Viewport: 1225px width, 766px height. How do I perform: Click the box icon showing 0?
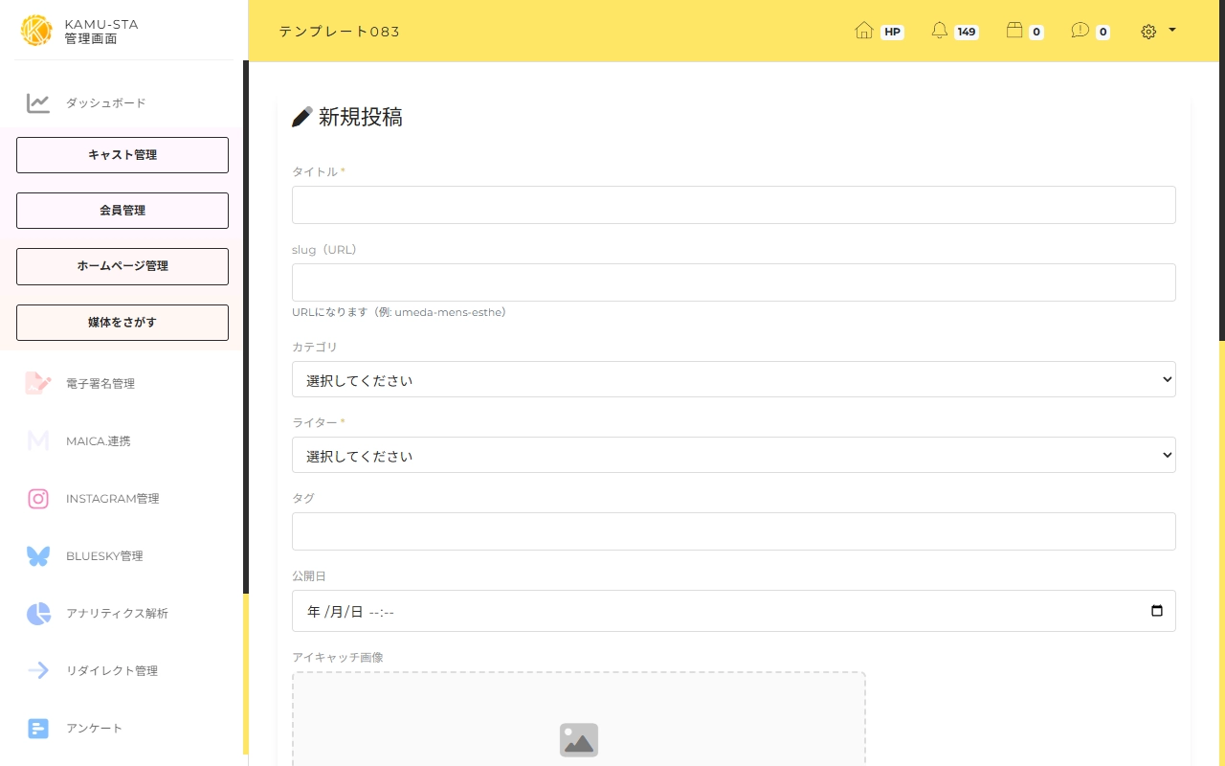click(1014, 31)
